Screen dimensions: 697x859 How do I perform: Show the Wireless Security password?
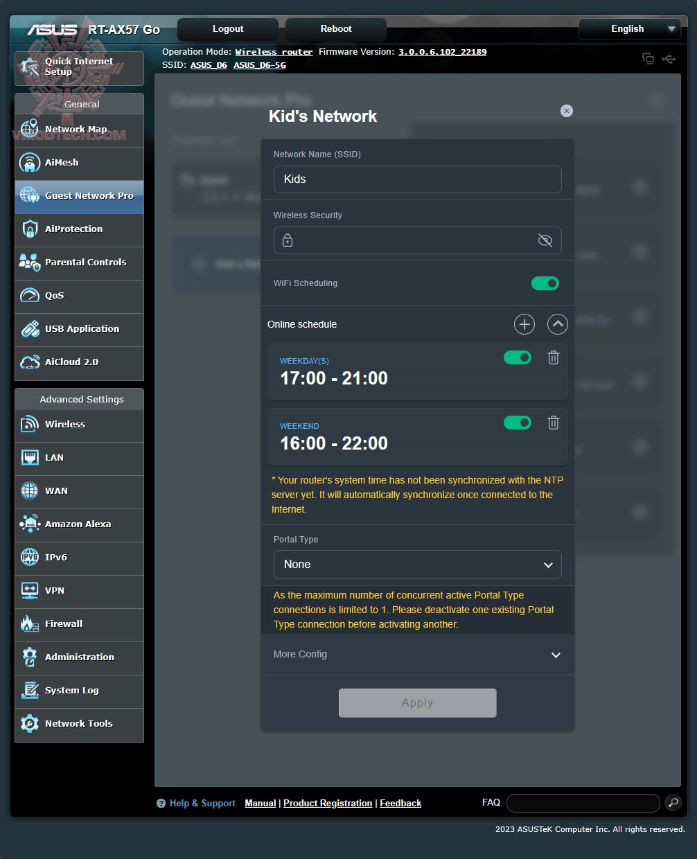click(x=545, y=240)
